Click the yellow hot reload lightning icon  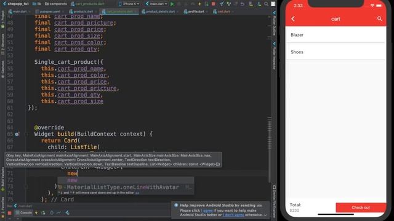(x=199, y=4)
